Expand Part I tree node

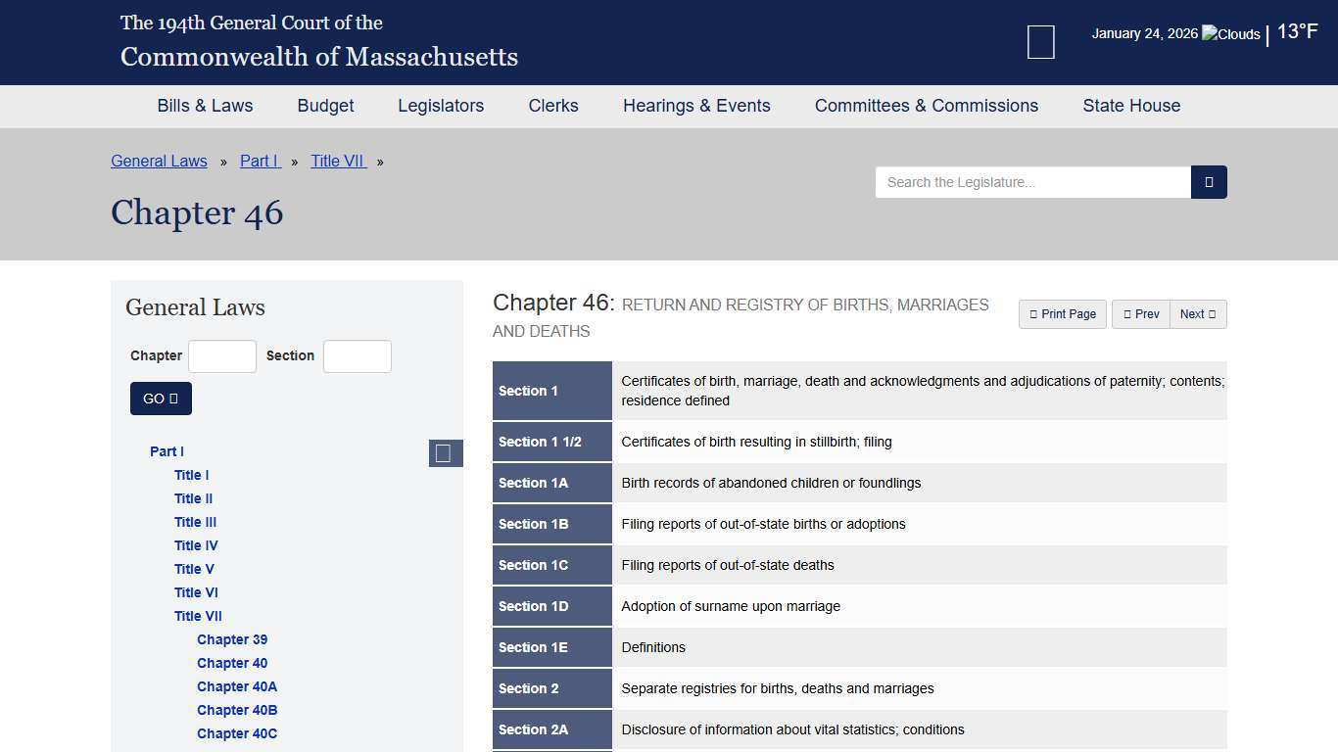[x=167, y=451]
